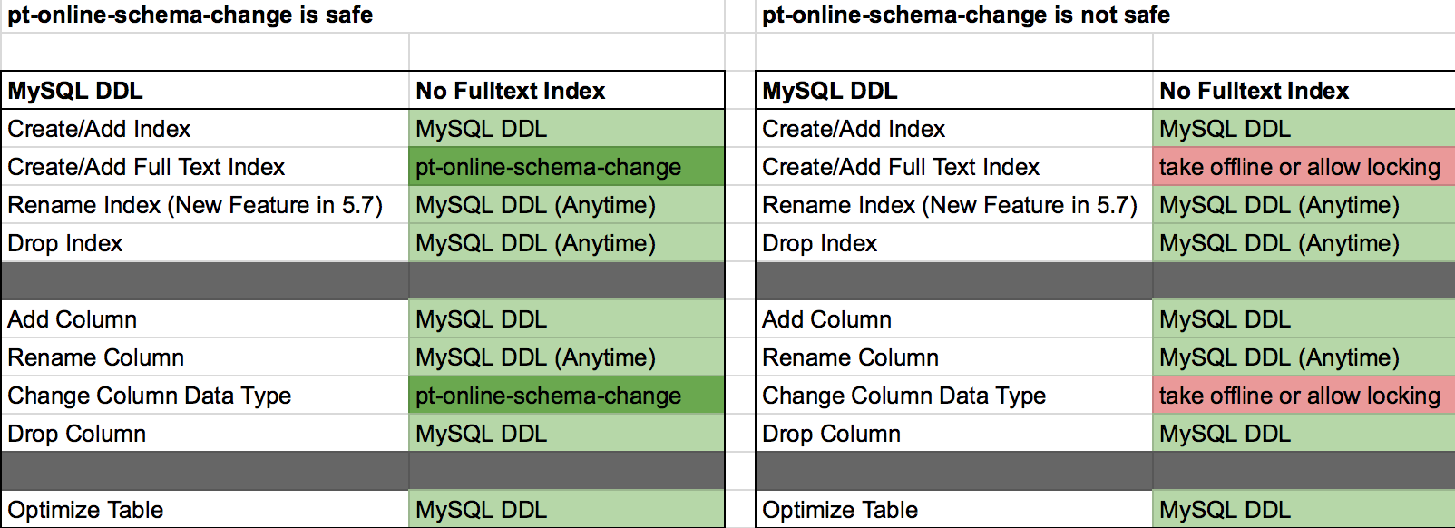
Task: Click "MySQL DDL (Anytime)" beside Drop Index in safe table
Action: (x=535, y=243)
